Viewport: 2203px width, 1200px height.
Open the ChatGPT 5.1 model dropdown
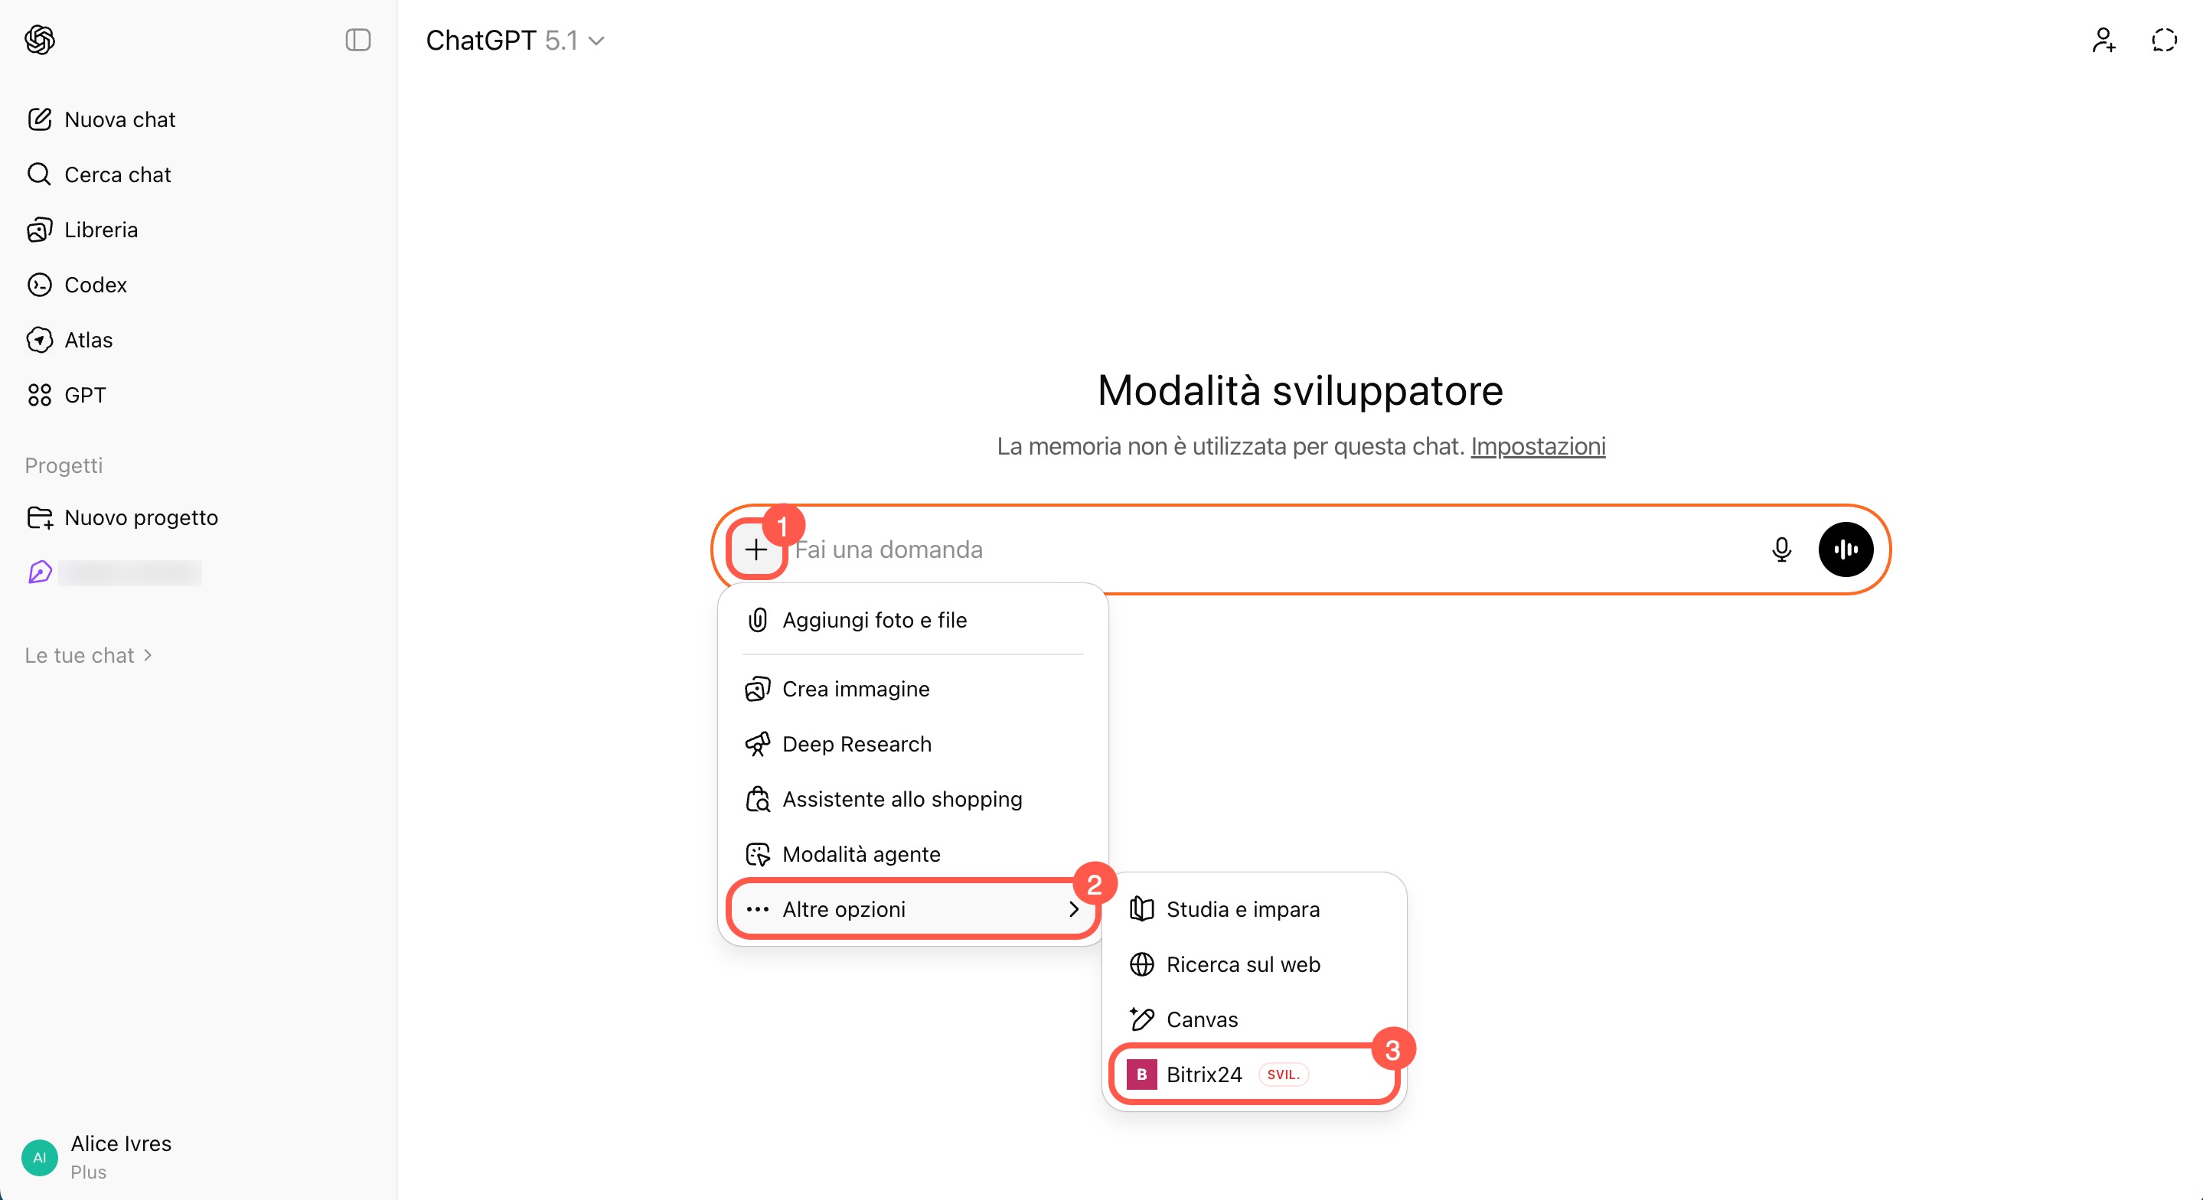(x=515, y=41)
